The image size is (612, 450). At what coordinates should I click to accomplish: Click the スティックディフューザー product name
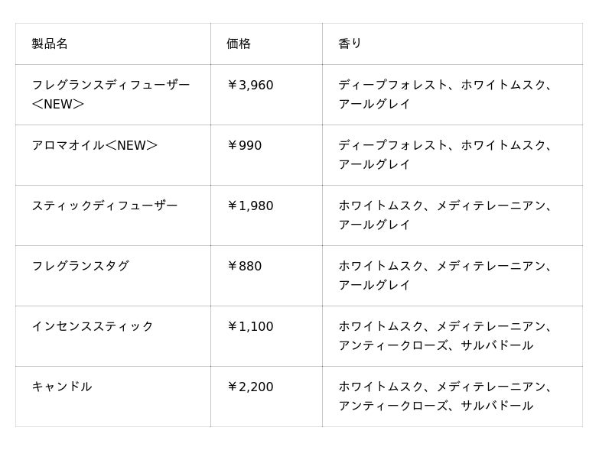[105, 206]
